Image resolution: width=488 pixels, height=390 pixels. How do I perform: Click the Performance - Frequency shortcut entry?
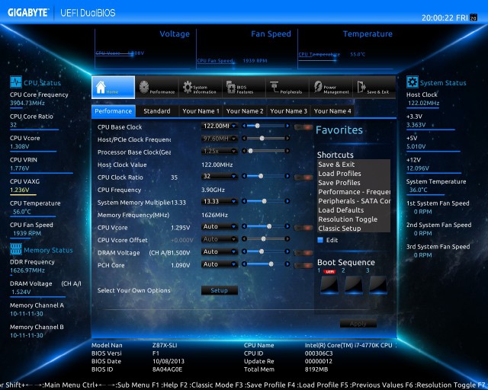pos(354,192)
